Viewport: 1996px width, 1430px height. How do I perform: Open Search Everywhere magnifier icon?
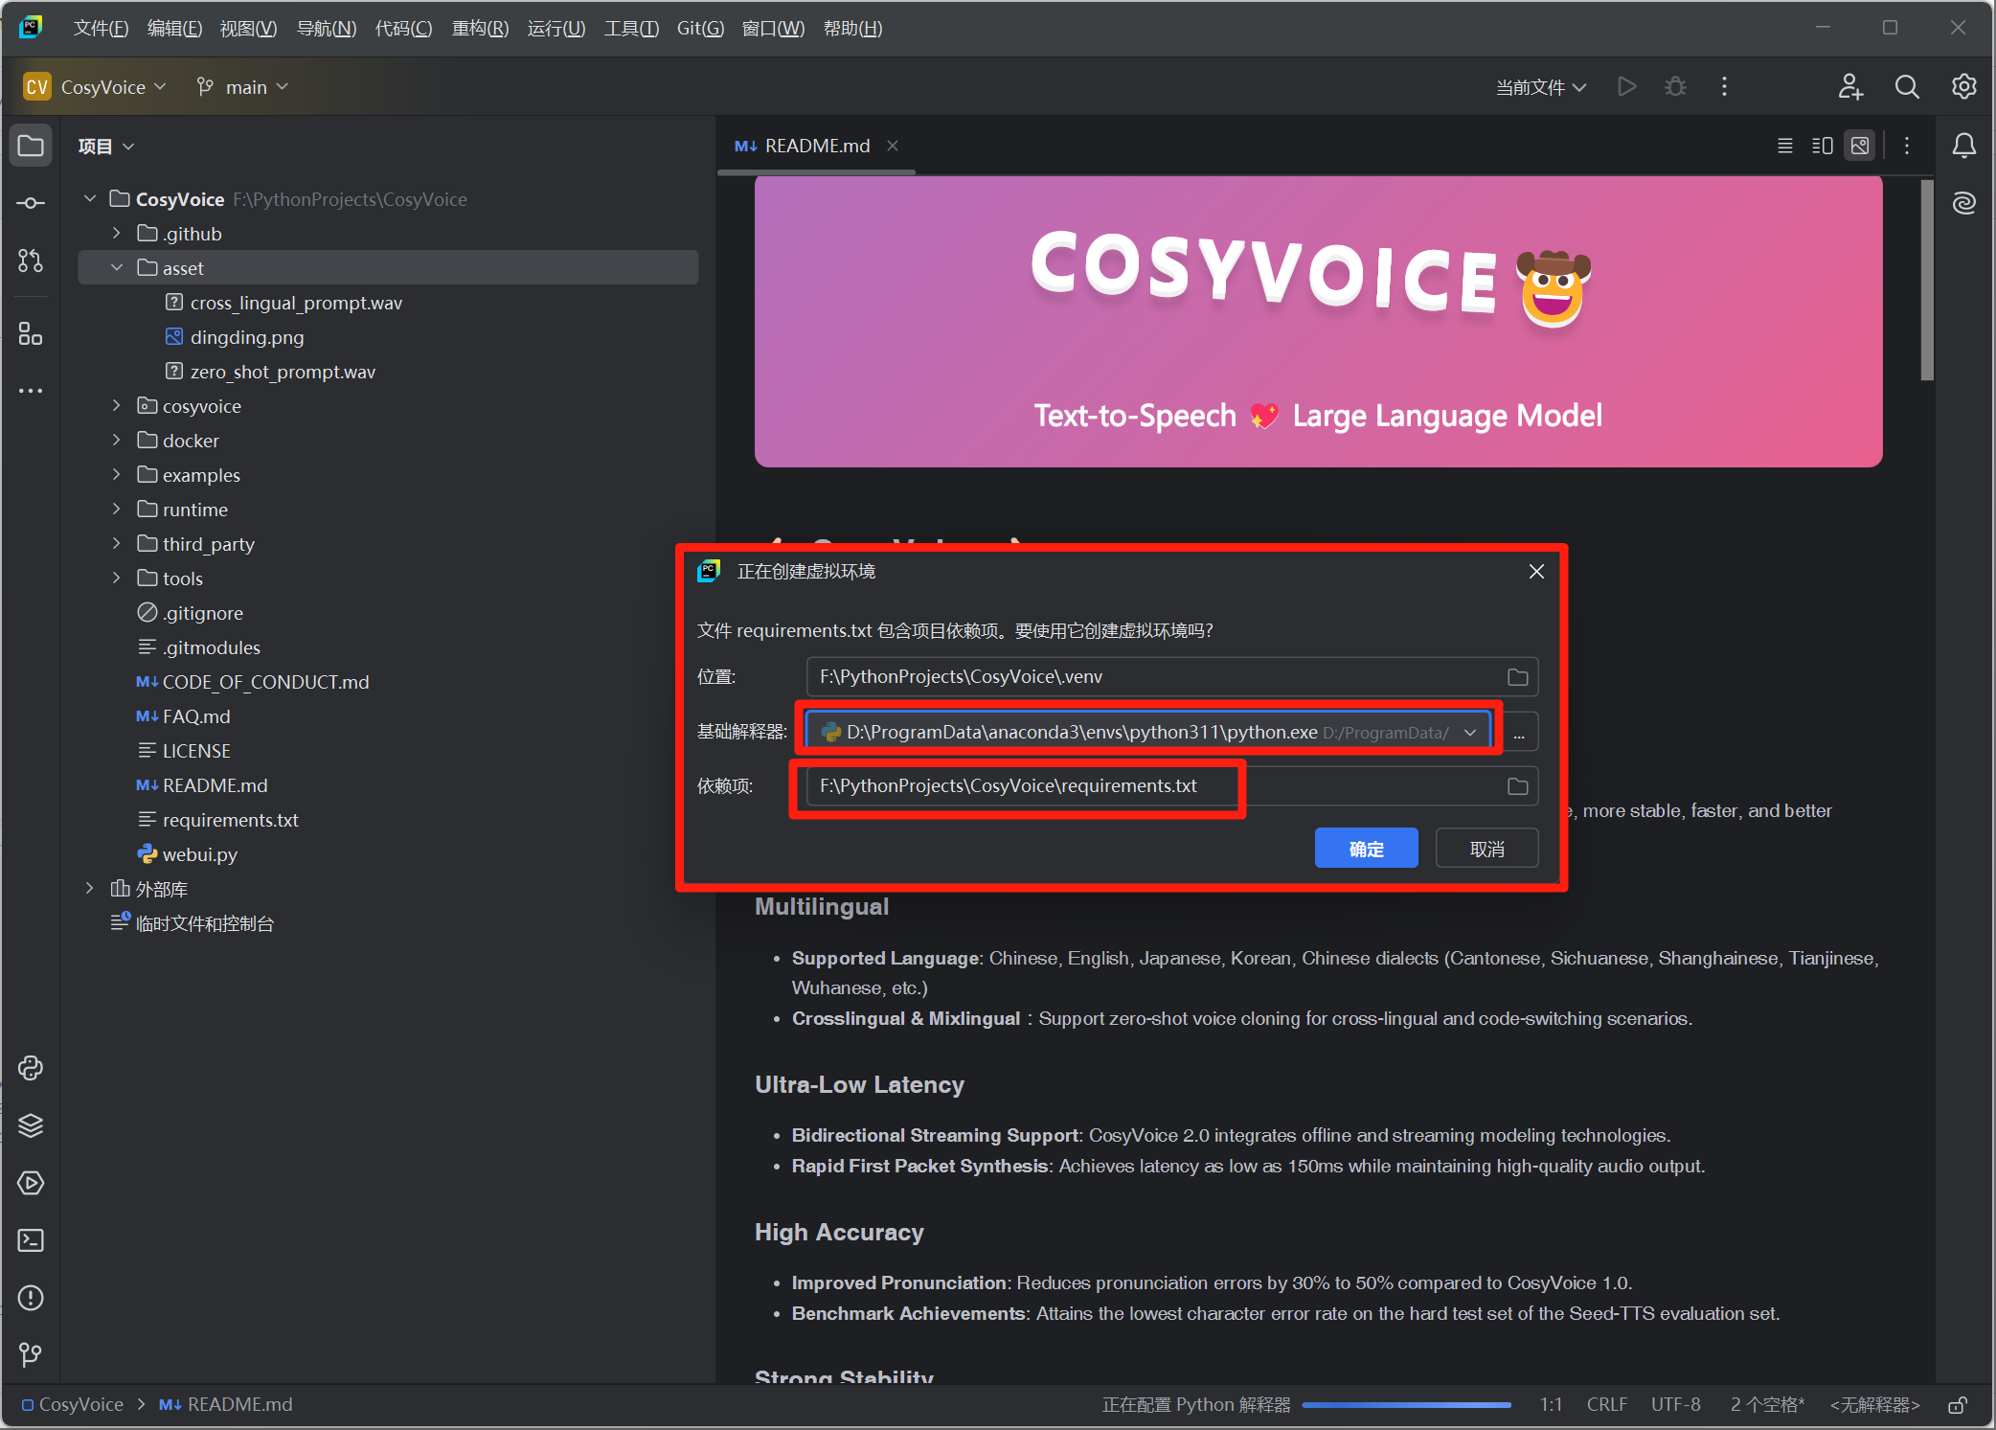(x=1906, y=87)
